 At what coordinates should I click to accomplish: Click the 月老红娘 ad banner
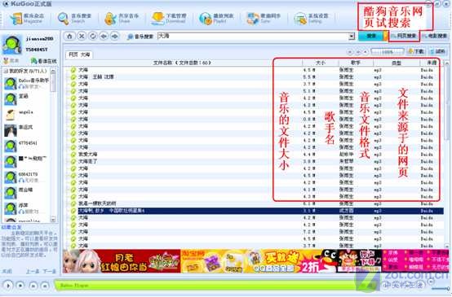[x=122, y=261]
